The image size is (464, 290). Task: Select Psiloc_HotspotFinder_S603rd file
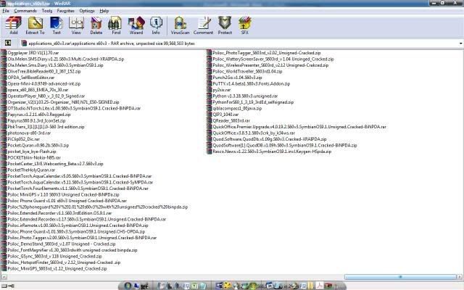[61, 262]
